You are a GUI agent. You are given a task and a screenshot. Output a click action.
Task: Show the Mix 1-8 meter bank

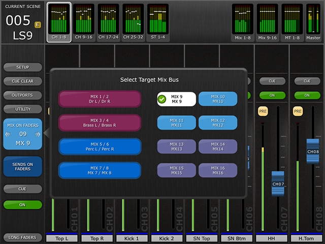[x=242, y=21]
